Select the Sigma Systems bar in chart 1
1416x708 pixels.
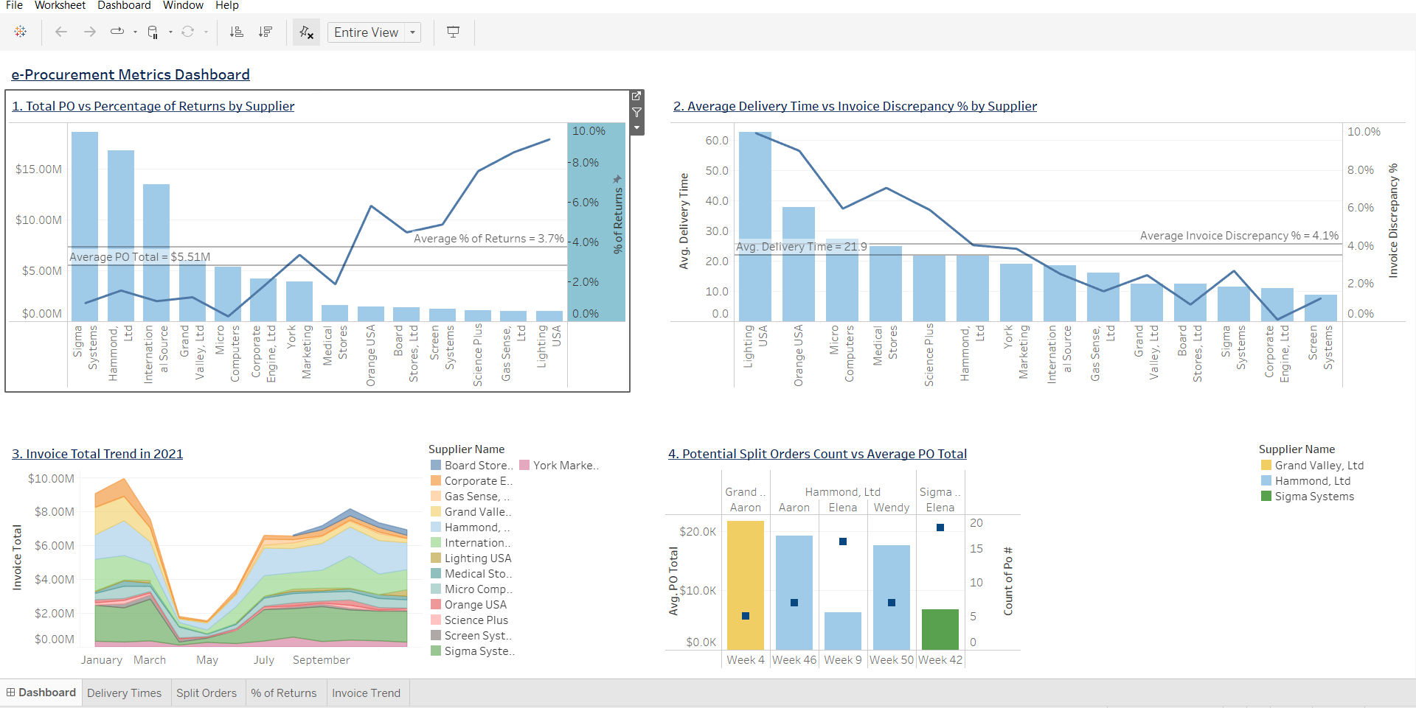click(x=85, y=226)
